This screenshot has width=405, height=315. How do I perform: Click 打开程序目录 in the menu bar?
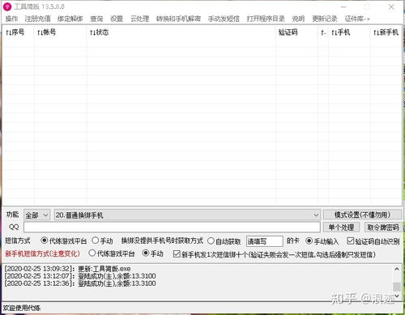click(x=266, y=19)
